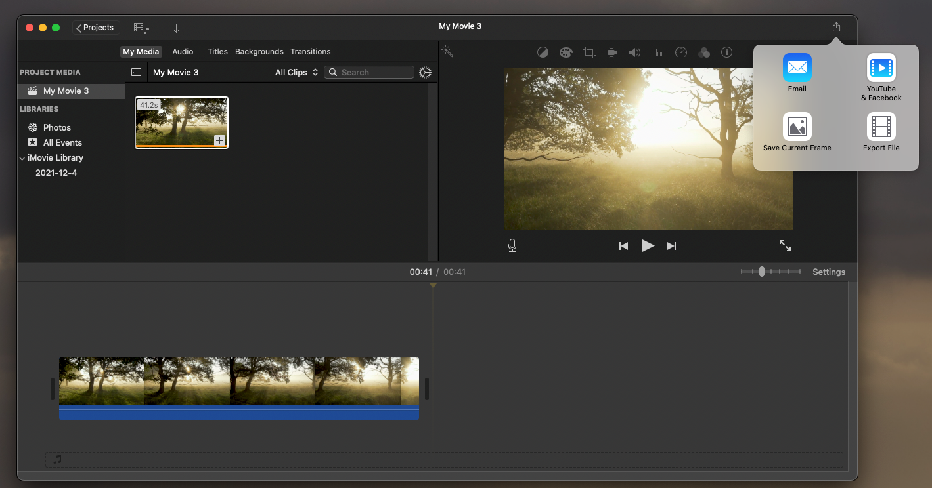Click the timeline playhead marker

click(x=433, y=286)
